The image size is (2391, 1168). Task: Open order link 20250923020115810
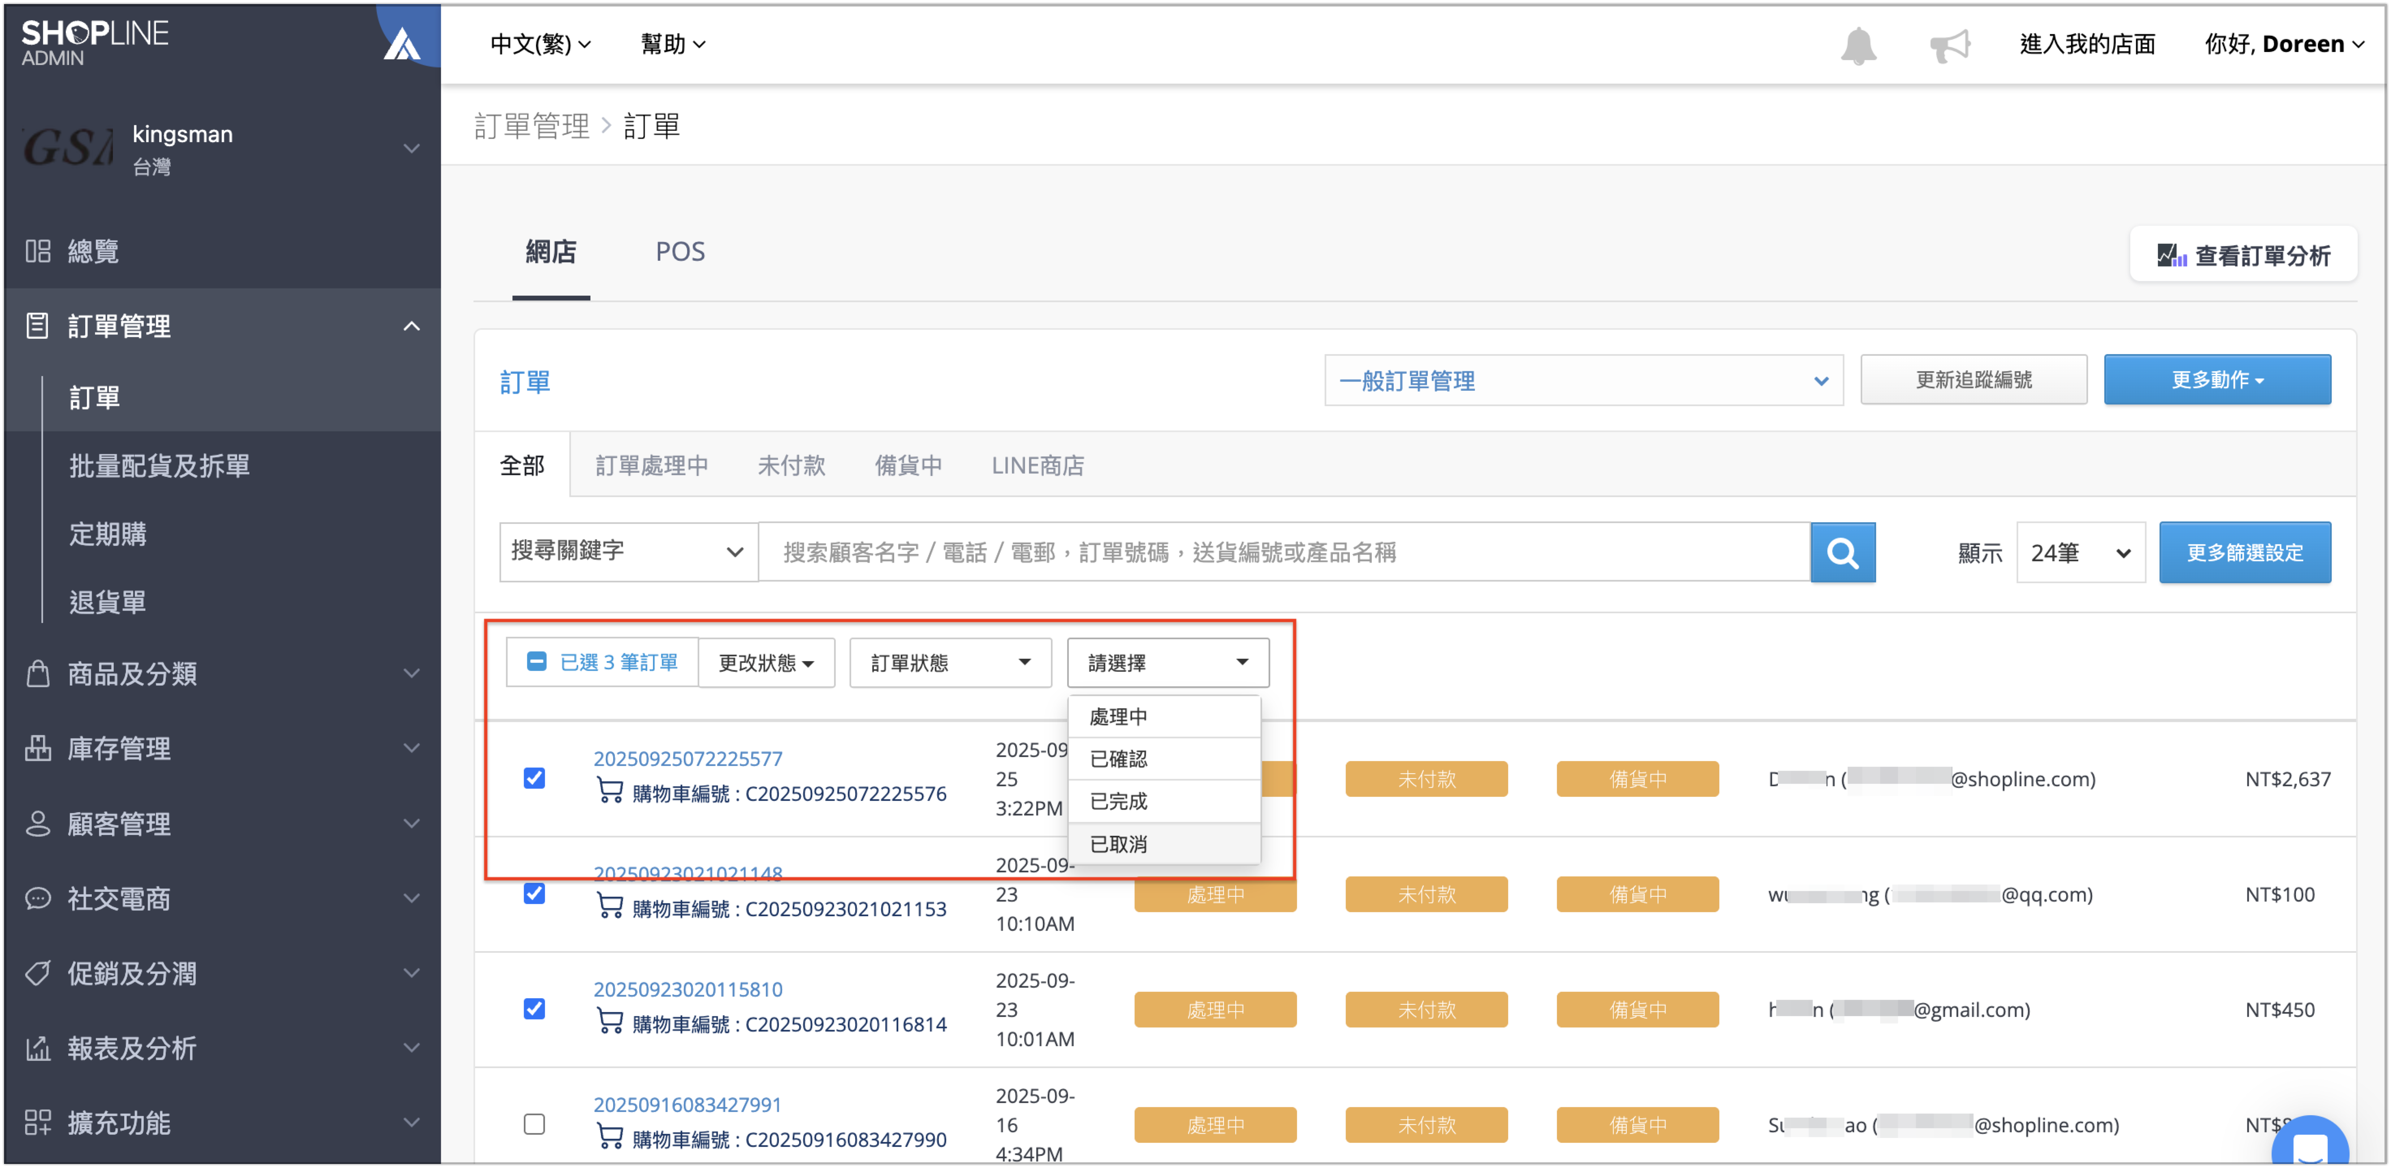pos(688,989)
